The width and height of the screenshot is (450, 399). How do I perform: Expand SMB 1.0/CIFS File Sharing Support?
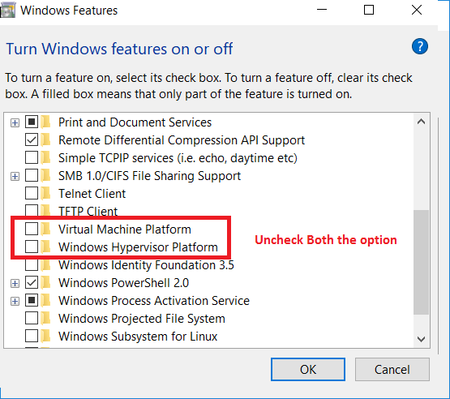tap(15, 176)
